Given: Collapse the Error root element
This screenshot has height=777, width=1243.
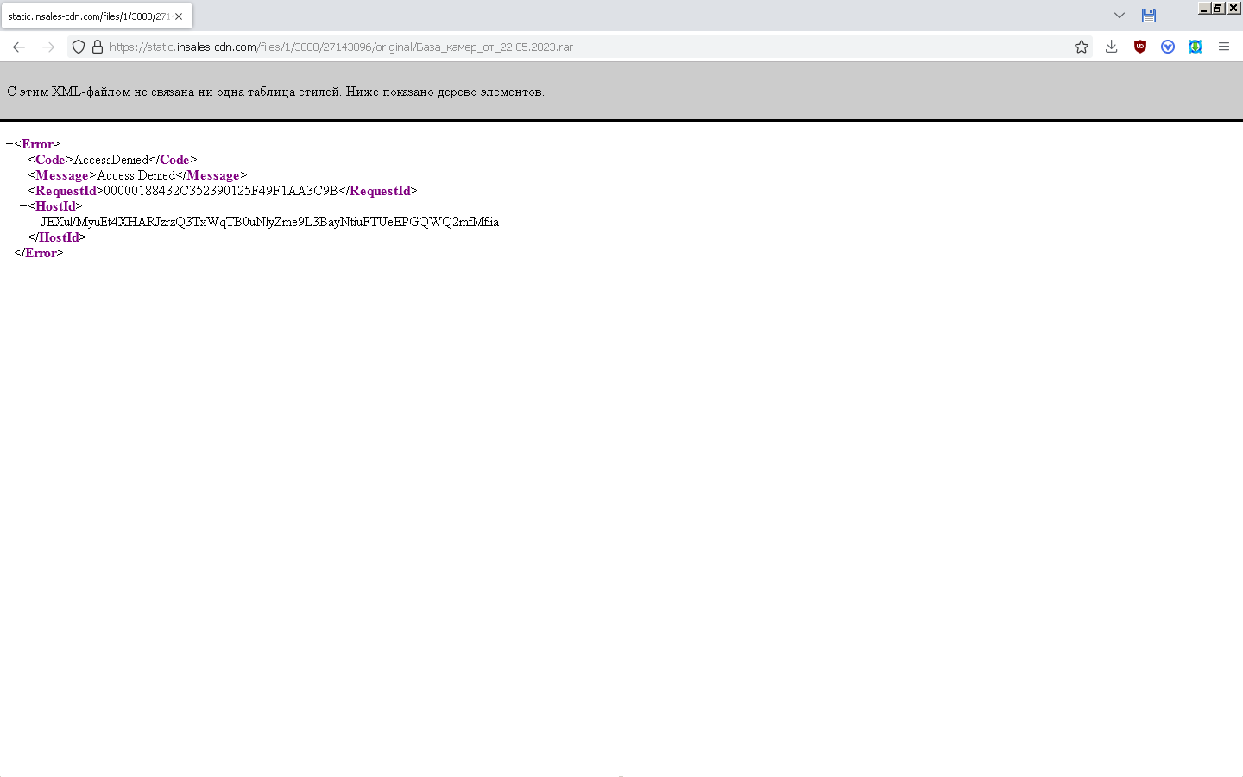Looking at the screenshot, I should pos(9,144).
